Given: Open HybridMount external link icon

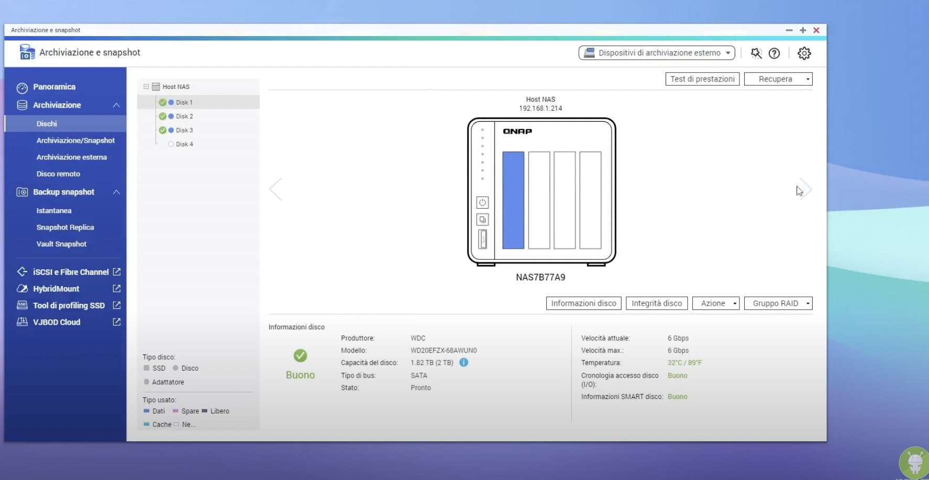Looking at the screenshot, I should point(117,289).
